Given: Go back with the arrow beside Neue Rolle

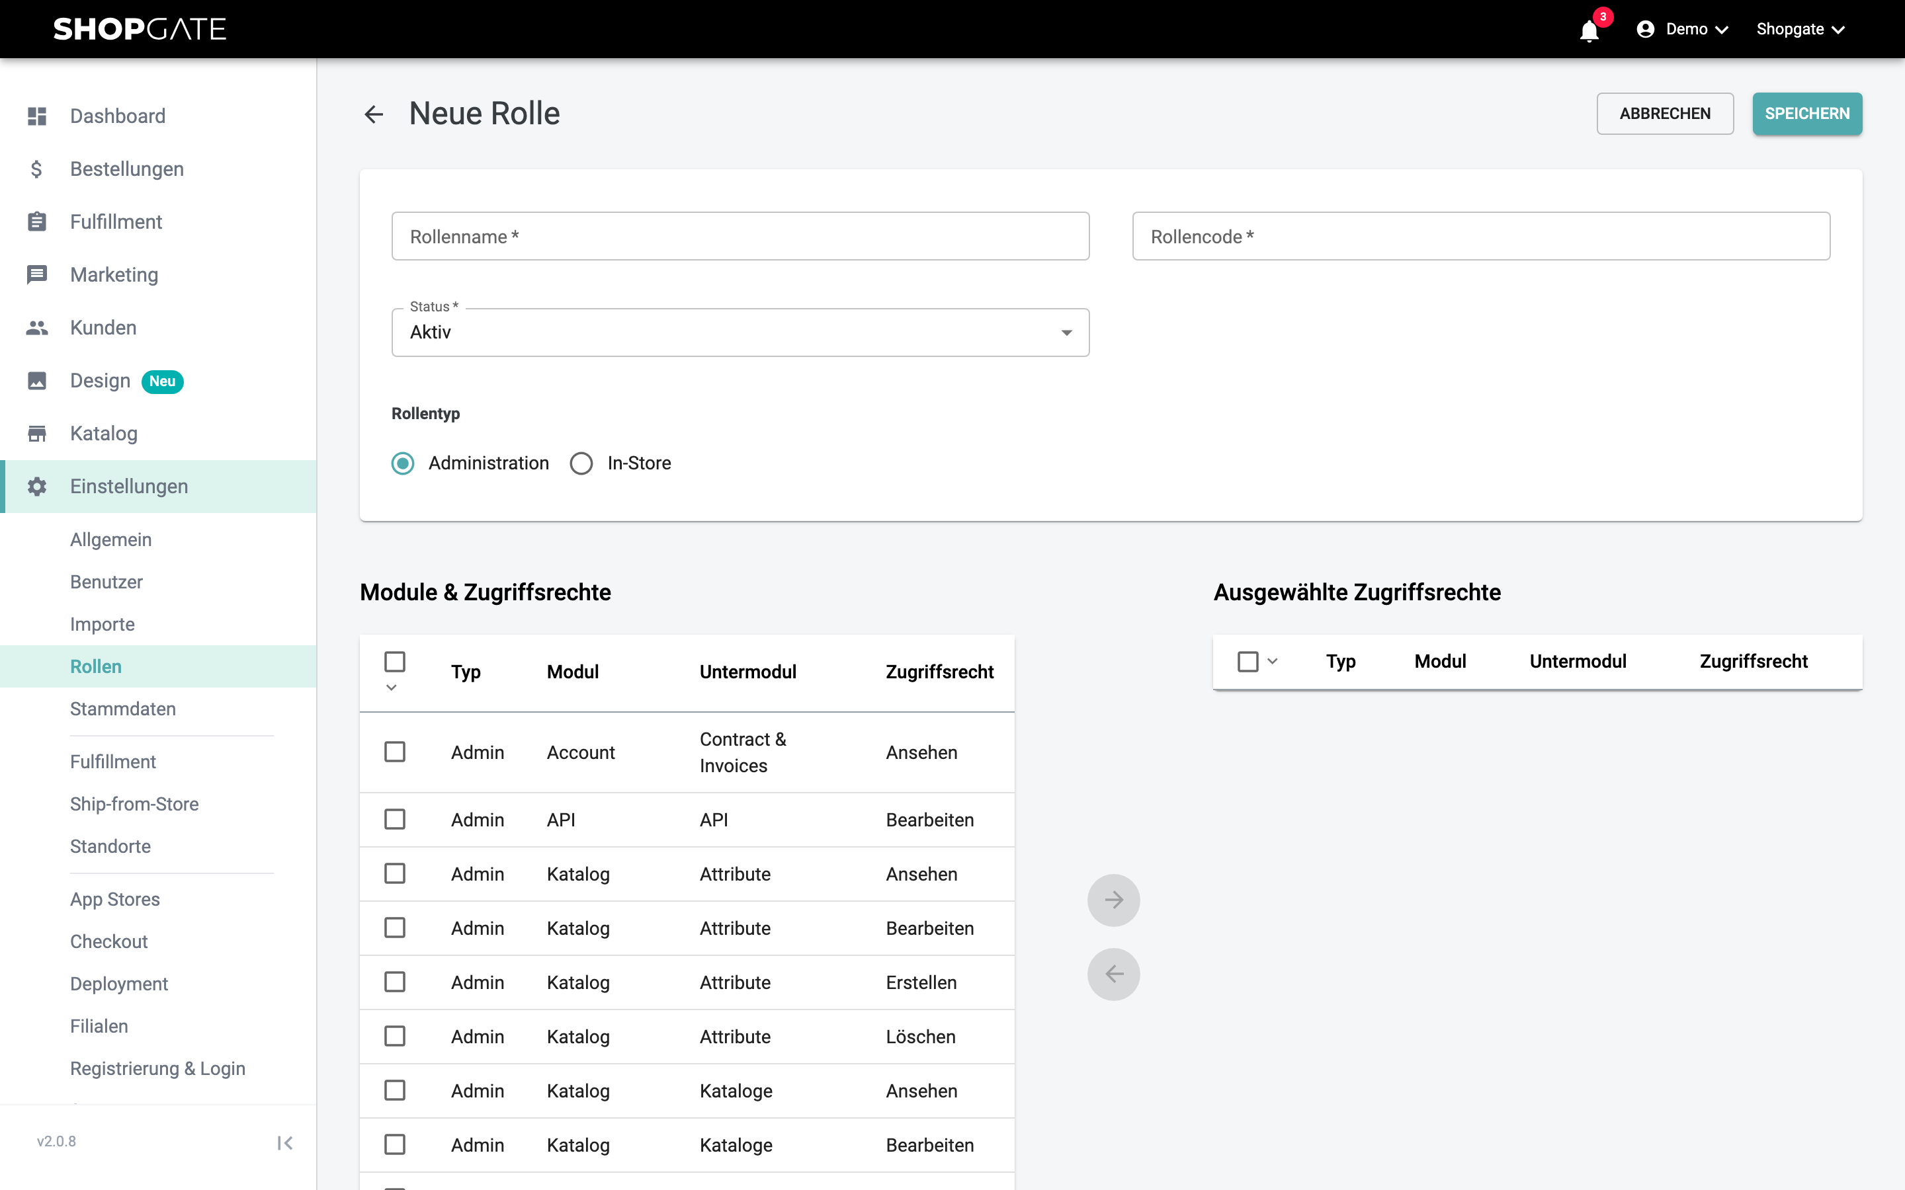Looking at the screenshot, I should coord(374,114).
